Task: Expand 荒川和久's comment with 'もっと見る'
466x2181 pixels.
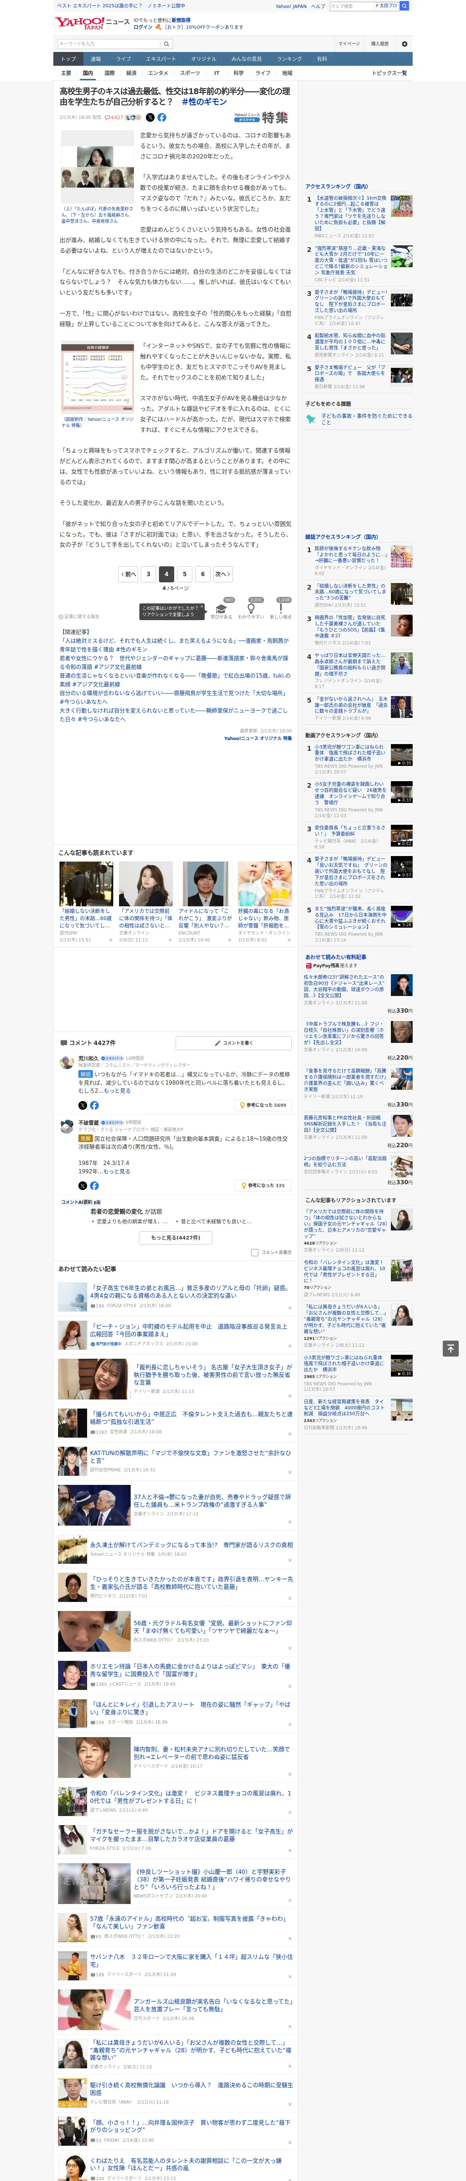Action: pyautogui.click(x=117, y=1091)
